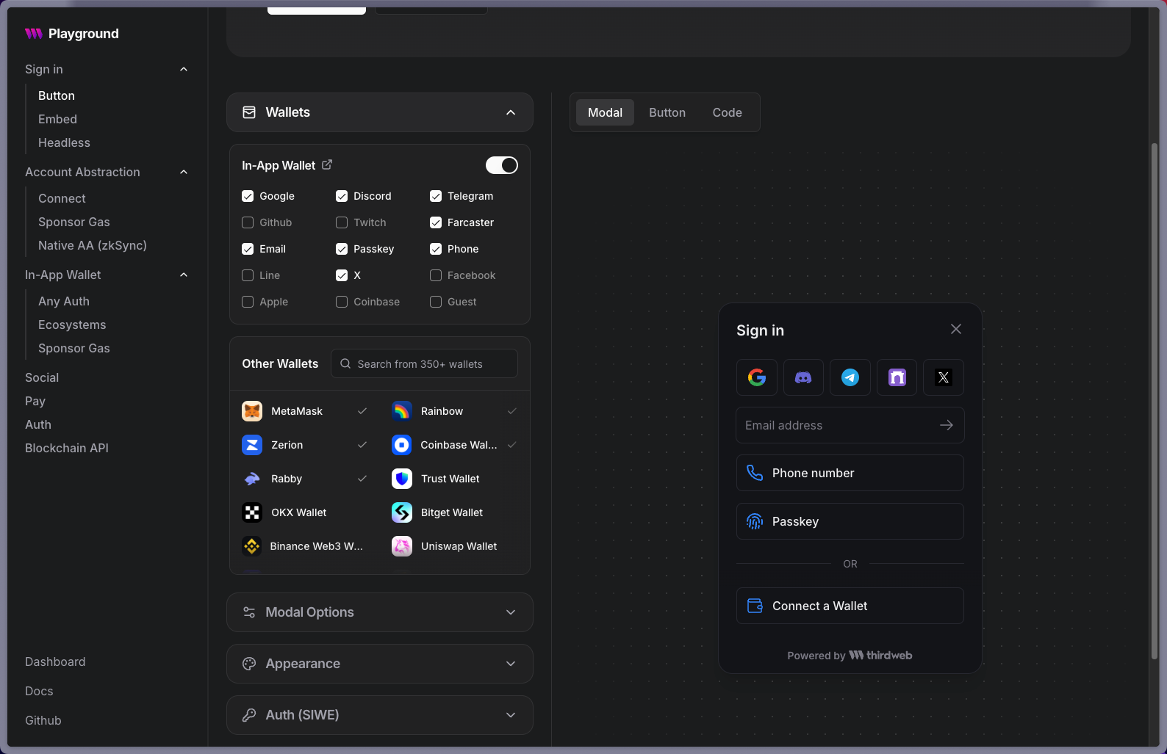Click the Uniswap Wallet unicorn icon
The height and width of the screenshot is (754, 1167).
(402, 546)
